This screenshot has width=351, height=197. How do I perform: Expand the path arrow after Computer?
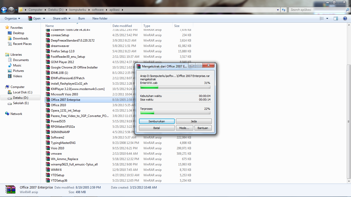[45, 10]
